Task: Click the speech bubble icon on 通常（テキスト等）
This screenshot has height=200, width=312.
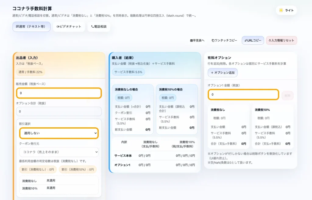Action: (17, 27)
